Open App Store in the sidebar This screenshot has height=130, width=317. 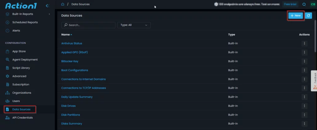tap(19, 51)
